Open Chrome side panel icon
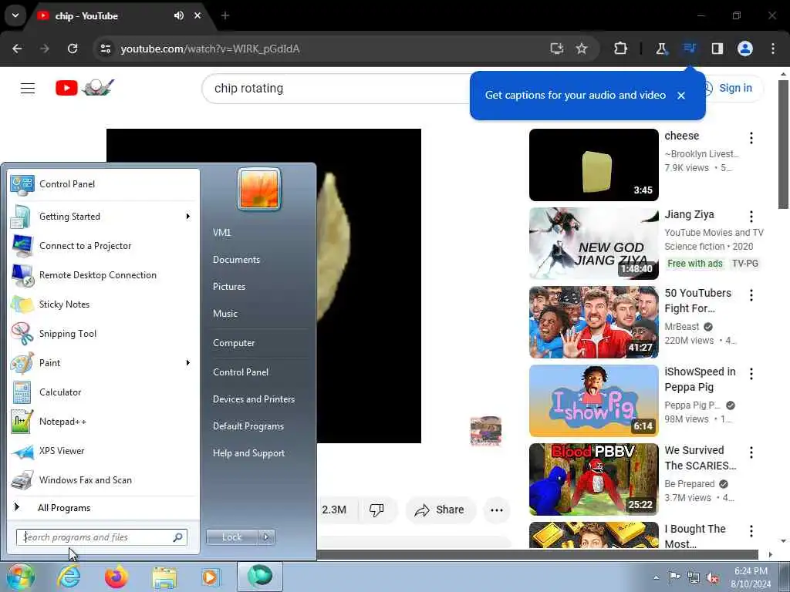Image resolution: width=790 pixels, height=592 pixels. point(717,49)
